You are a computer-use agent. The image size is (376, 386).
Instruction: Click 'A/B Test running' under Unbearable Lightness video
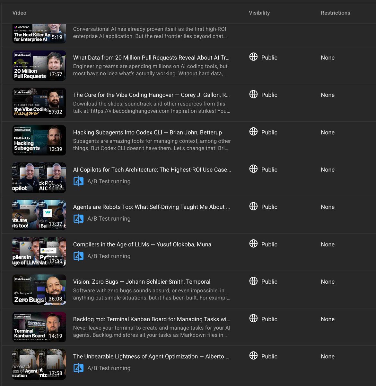pos(109,368)
